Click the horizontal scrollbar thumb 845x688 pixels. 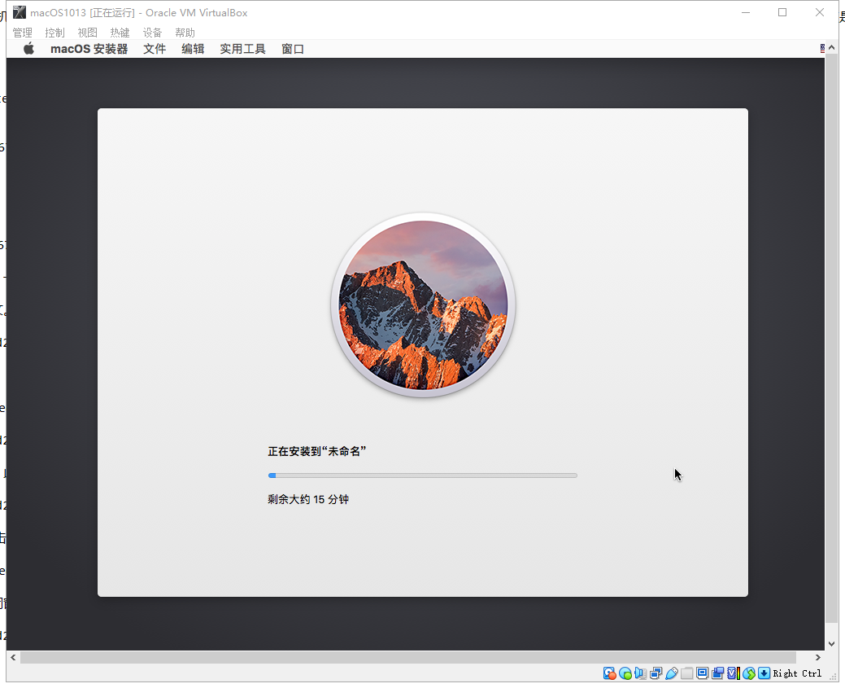click(408, 657)
